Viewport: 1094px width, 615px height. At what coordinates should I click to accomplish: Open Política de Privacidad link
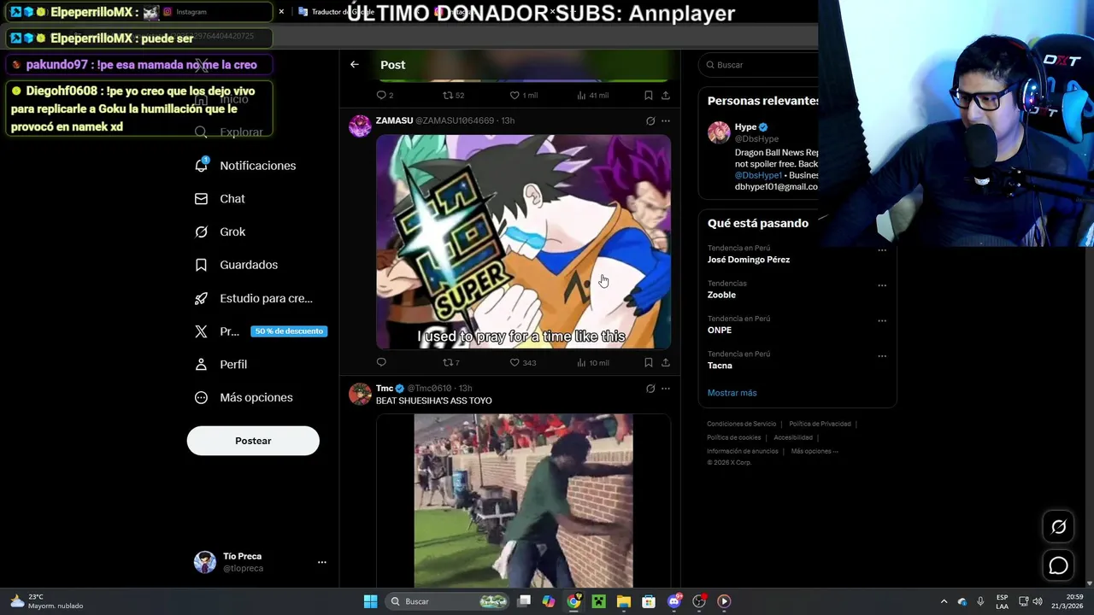(820, 424)
